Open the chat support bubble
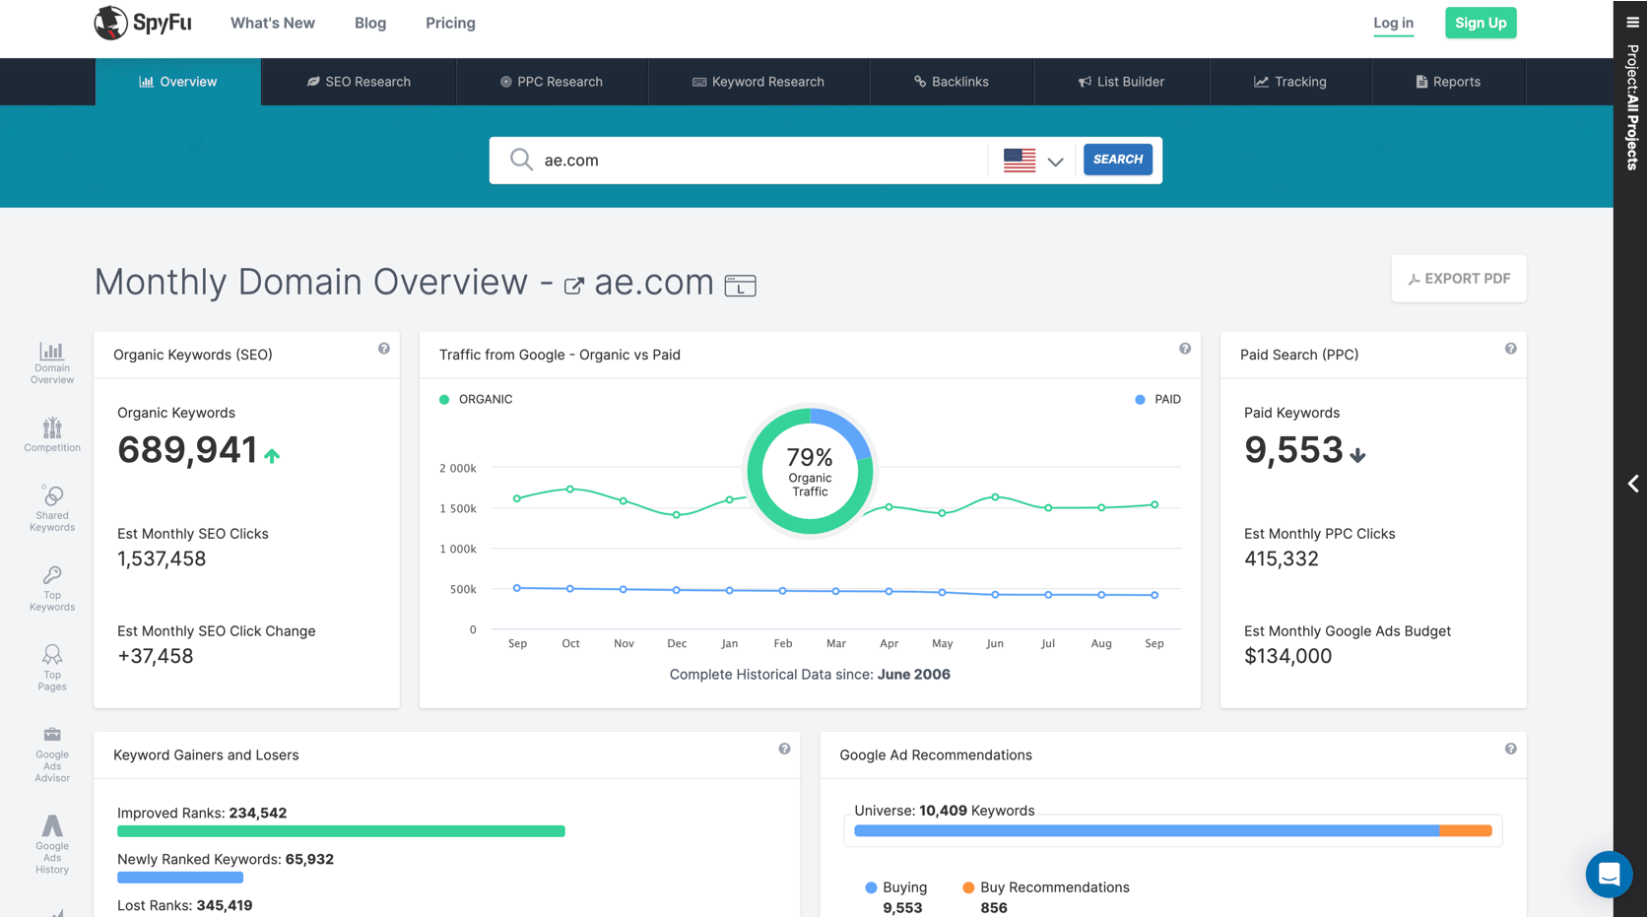Screen dimensions: 1648x917 click(x=1609, y=874)
